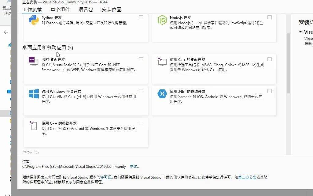Click the .NET 桌面开发 monitor icon
This screenshot has width=313, height=196.
coord(33,62)
